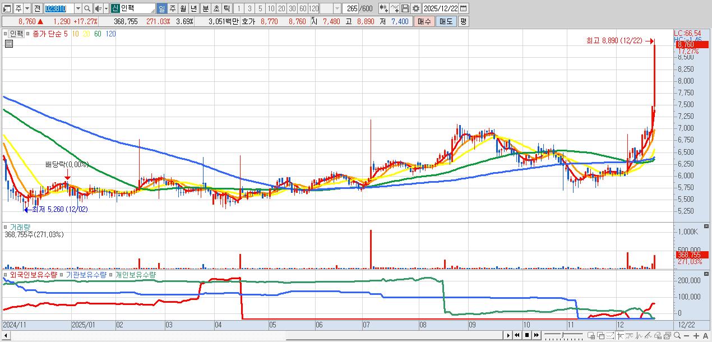The image size is (712, 342).
Task: Open the stock search magnifier icon
Action: (x=87, y=8)
